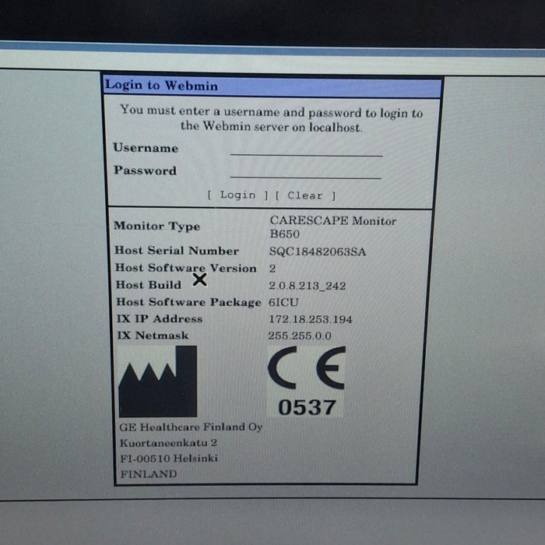Select the netmask value 255.255.0.0
Viewport: 545px width, 545px height.
click(x=300, y=336)
